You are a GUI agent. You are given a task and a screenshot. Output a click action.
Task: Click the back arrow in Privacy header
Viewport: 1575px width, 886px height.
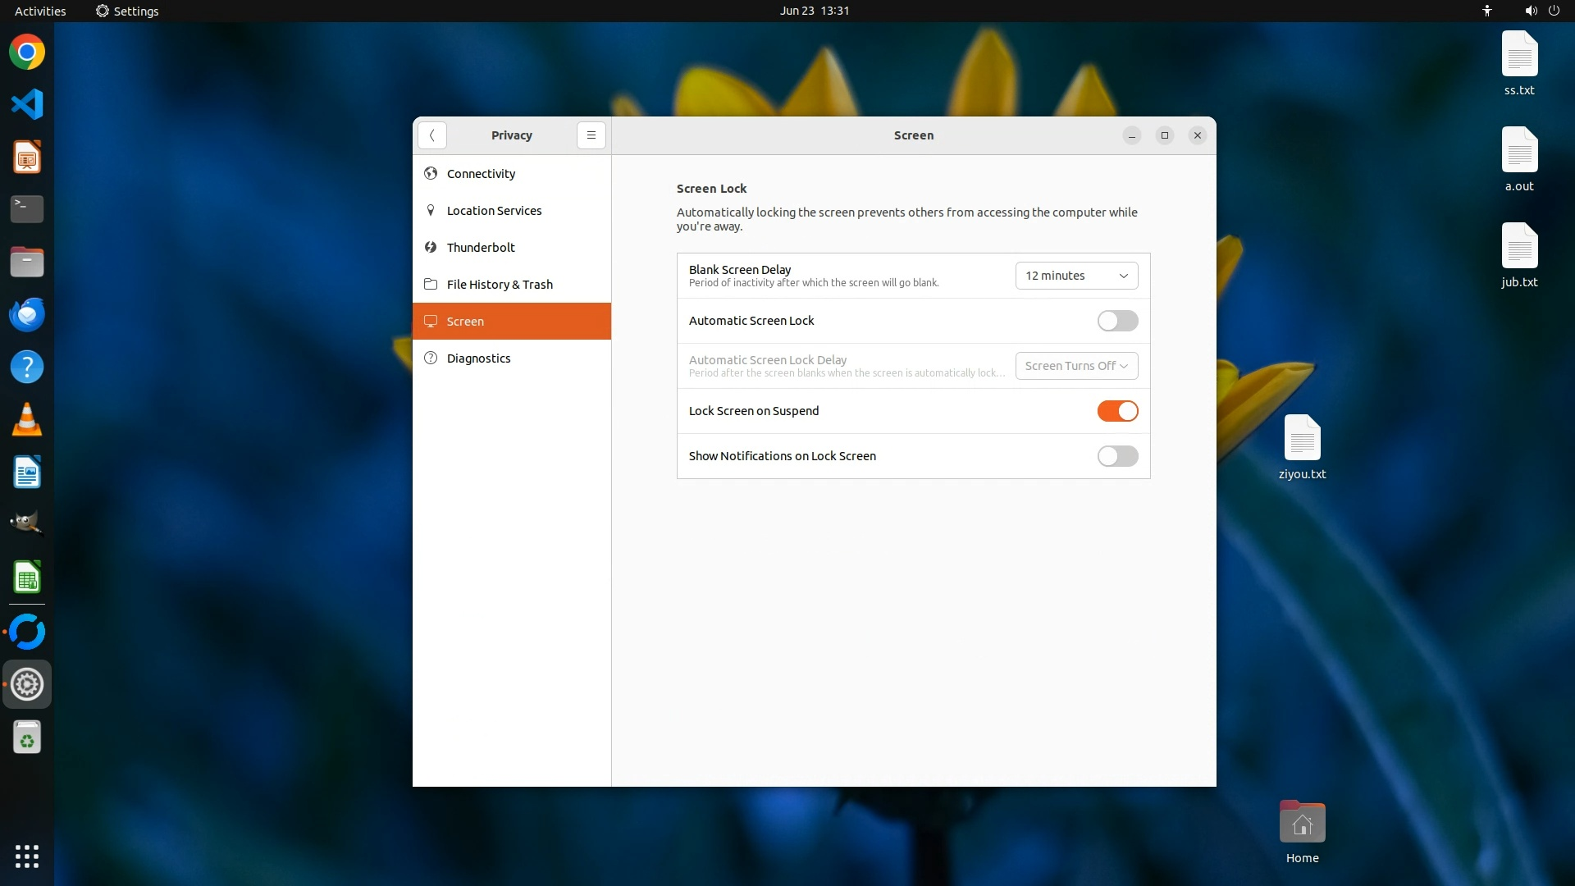tap(431, 135)
